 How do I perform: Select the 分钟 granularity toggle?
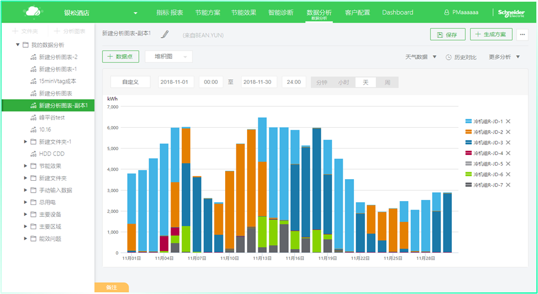tap(321, 82)
